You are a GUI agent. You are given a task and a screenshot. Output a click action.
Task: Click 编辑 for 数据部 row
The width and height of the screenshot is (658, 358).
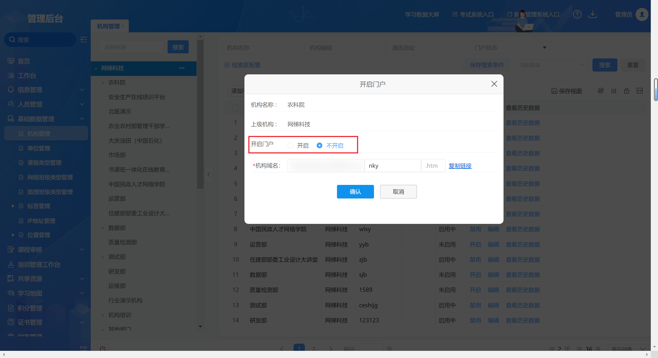(493, 275)
